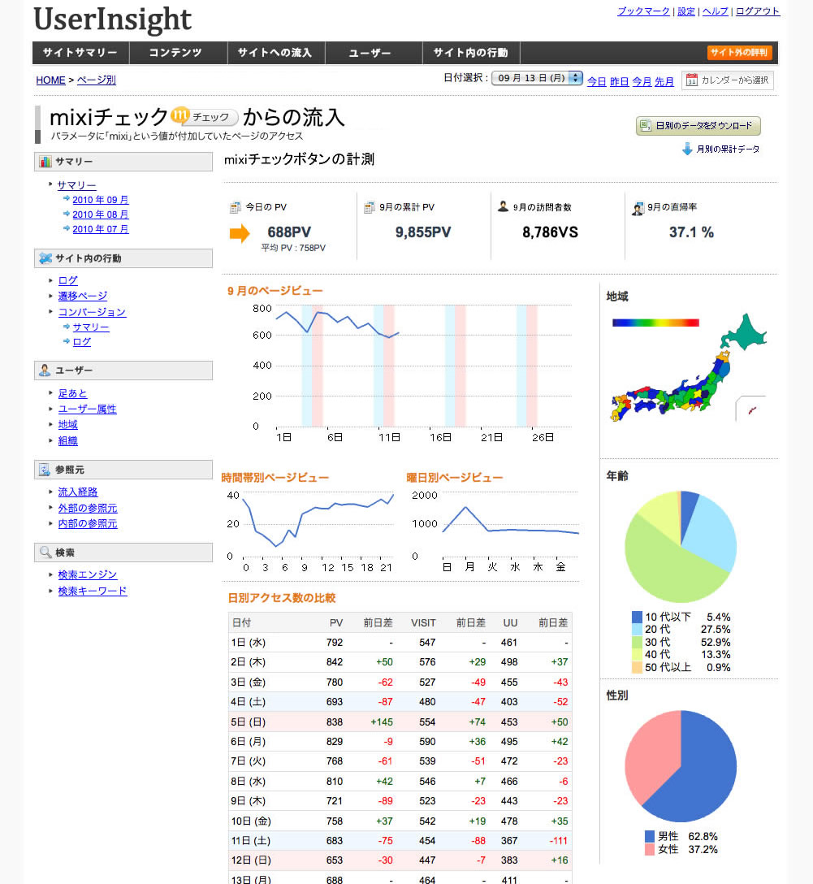Click the calendar icon in カレンダーから選択

pyautogui.click(x=692, y=80)
